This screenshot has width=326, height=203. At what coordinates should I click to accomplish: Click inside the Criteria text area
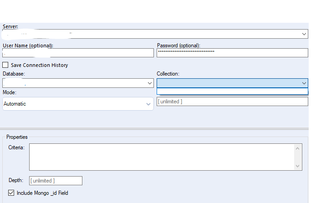(x=162, y=157)
